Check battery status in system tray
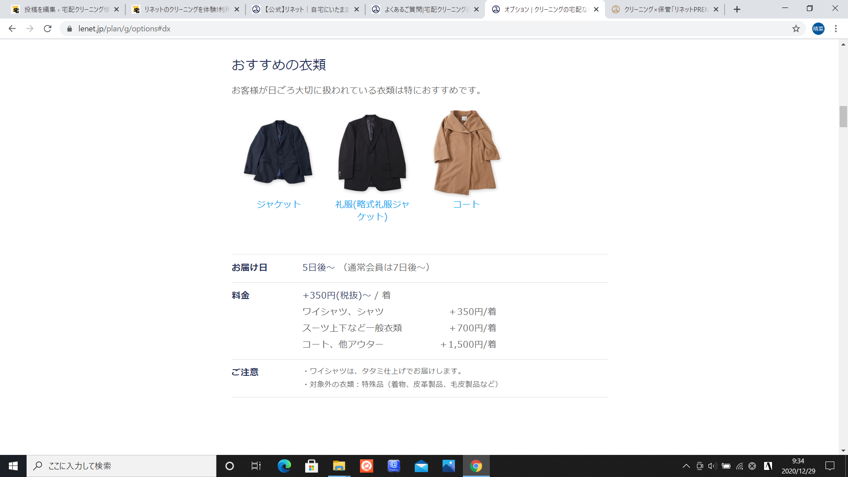848x477 pixels. pos(726,466)
